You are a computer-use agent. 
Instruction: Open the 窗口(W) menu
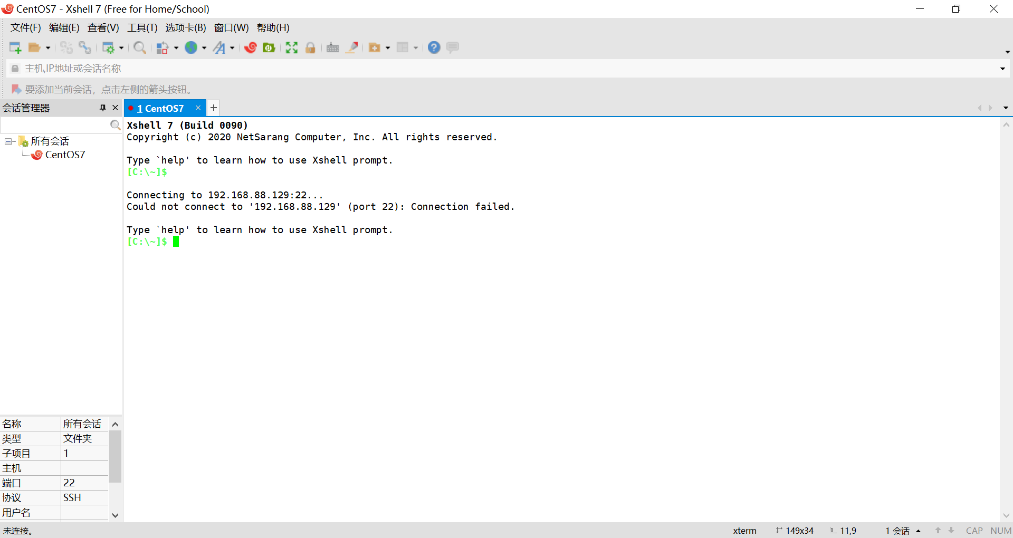pyautogui.click(x=232, y=28)
